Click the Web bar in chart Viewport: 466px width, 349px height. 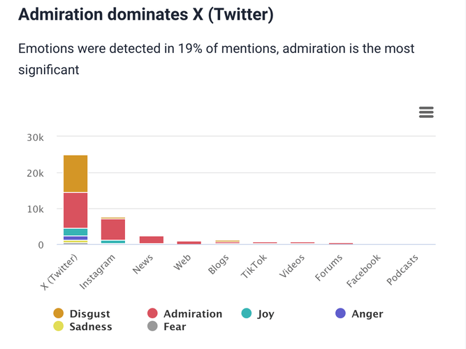click(x=189, y=242)
